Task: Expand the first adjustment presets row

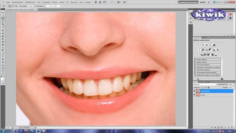Action: point(195,59)
